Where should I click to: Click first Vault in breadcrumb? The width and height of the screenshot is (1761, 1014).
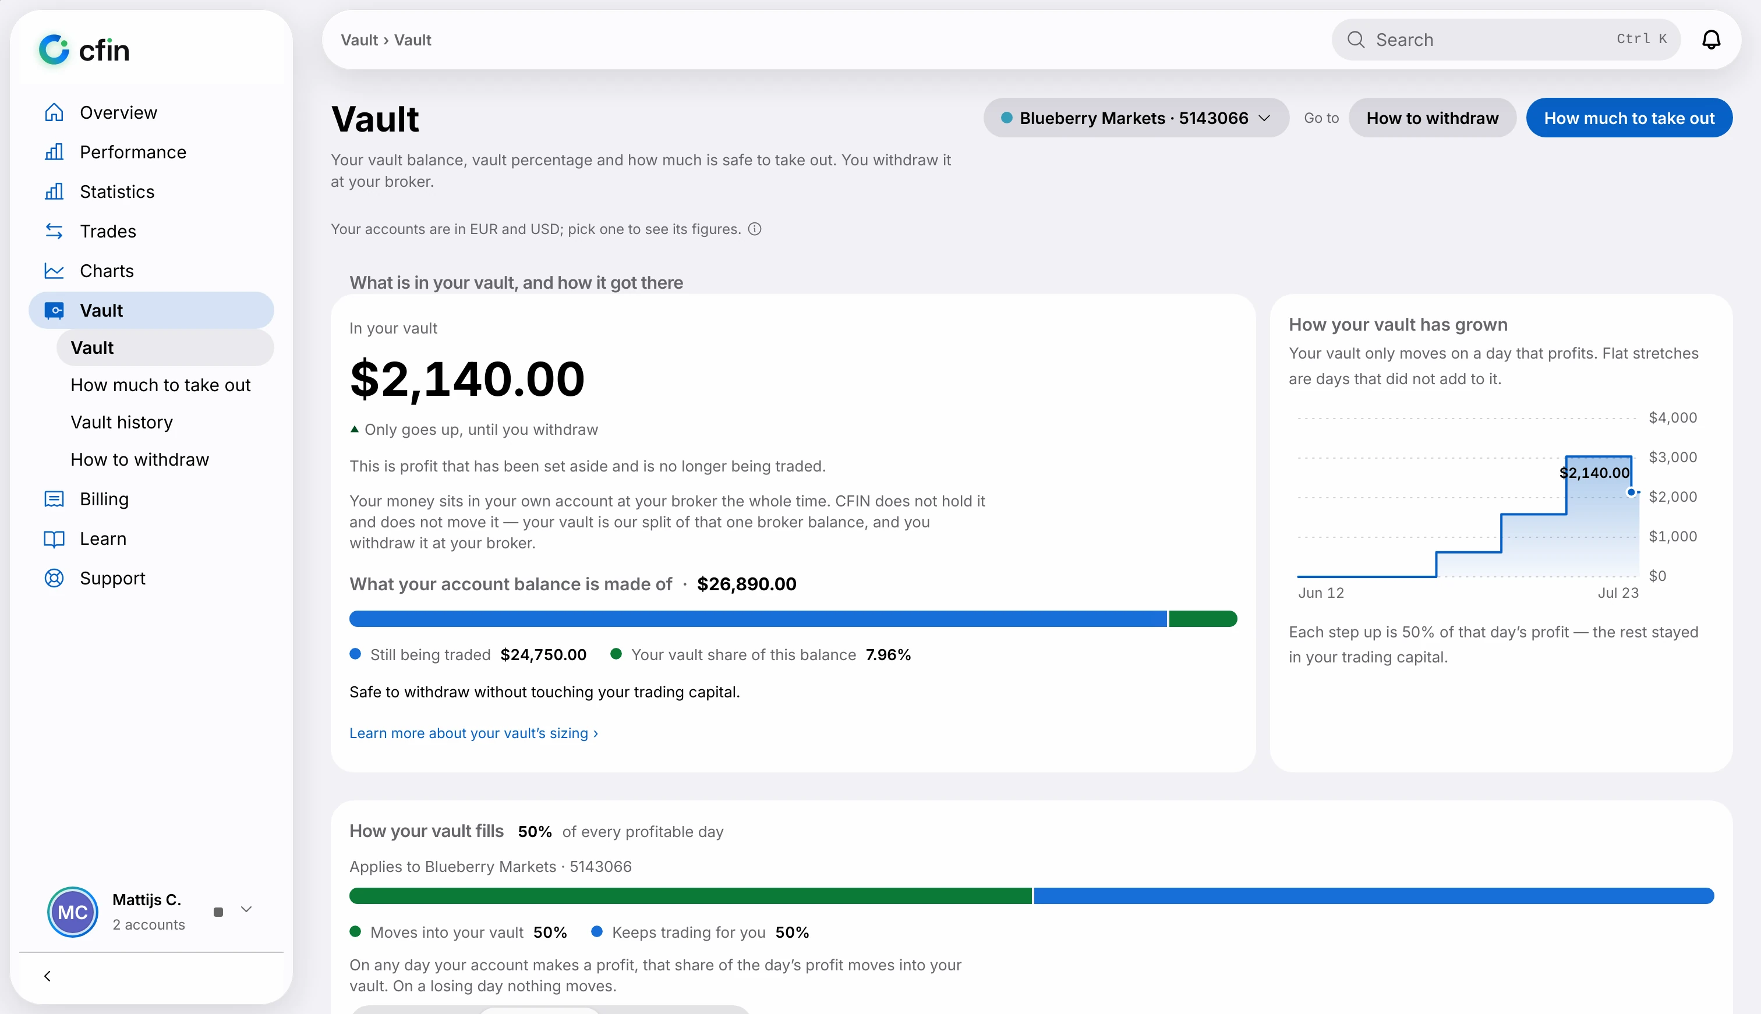[x=359, y=40]
